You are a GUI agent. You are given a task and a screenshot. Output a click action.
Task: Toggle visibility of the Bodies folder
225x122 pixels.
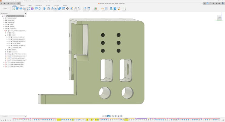tap(8, 35)
